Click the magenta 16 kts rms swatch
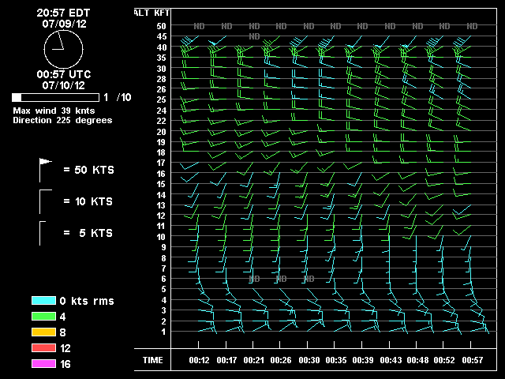Screen dimensions: 505x379 (44, 363)
